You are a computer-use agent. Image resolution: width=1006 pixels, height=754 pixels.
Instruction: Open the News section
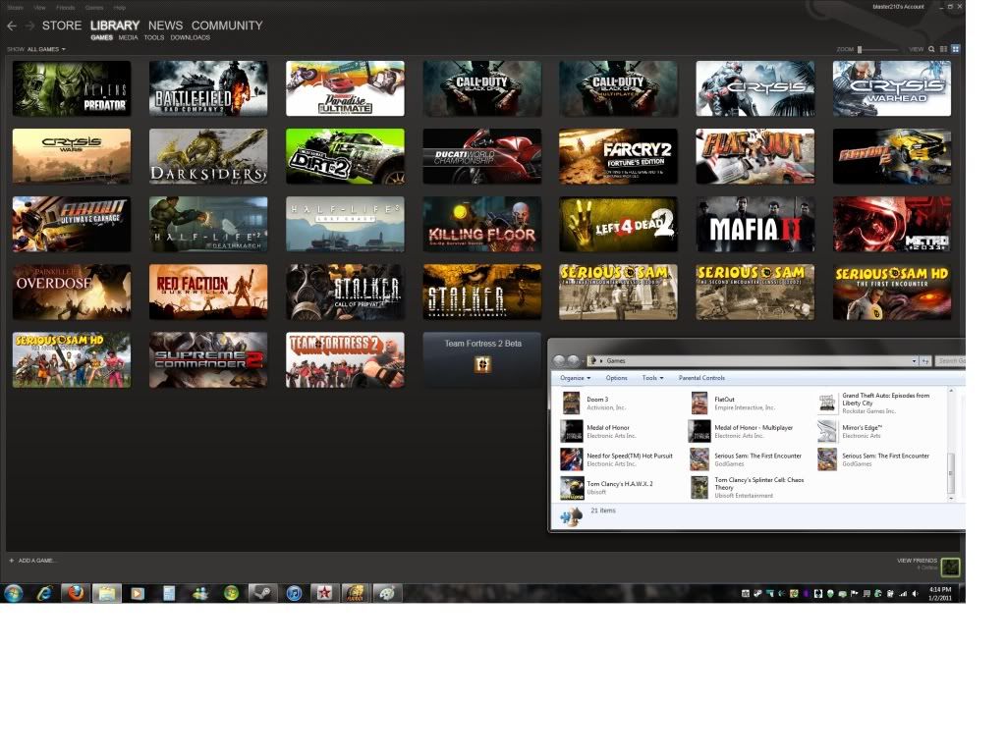(x=165, y=26)
